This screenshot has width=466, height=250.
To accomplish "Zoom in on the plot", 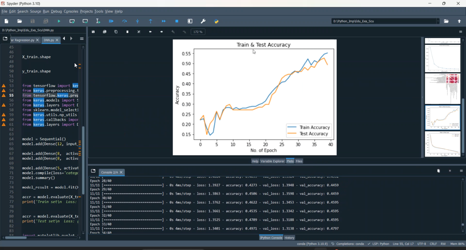I will coord(173,32).
